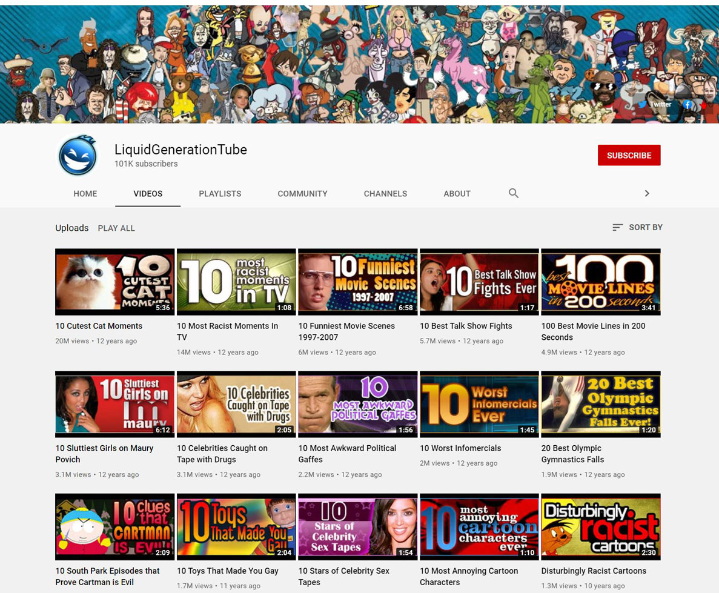Open the 10 Stars of Celebrity thumbnail
The width and height of the screenshot is (719, 593).
357,527
